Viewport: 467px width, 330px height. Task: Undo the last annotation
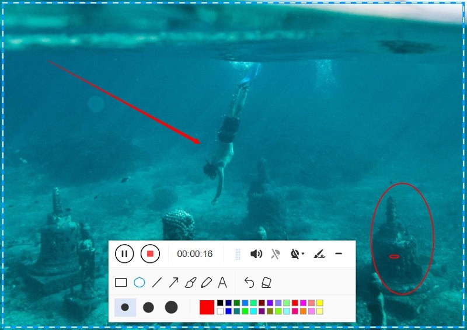pos(249,282)
